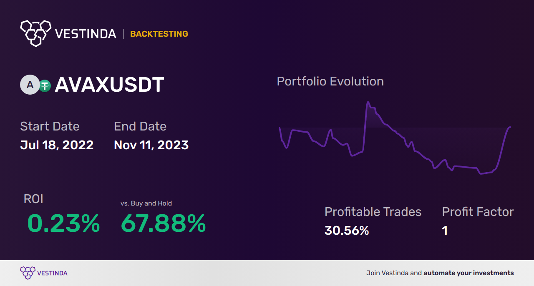Click the Profit Factor label
The image size is (534, 286).
pyautogui.click(x=478, y=212)
